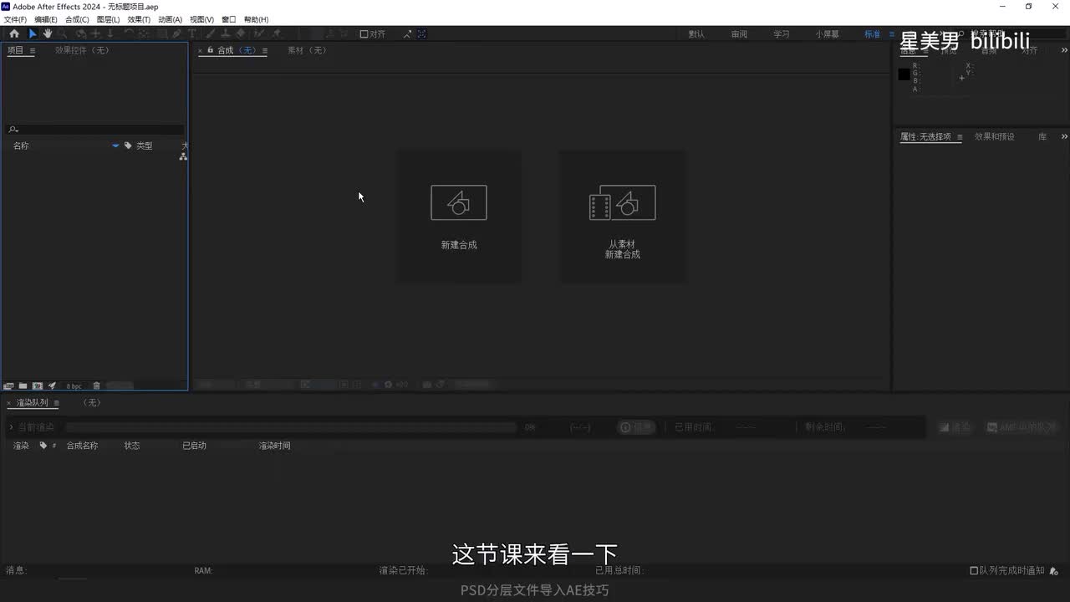Create new folder in Project panel
The height and width of the screenshot is (602, 1070).
click(23, 385)
